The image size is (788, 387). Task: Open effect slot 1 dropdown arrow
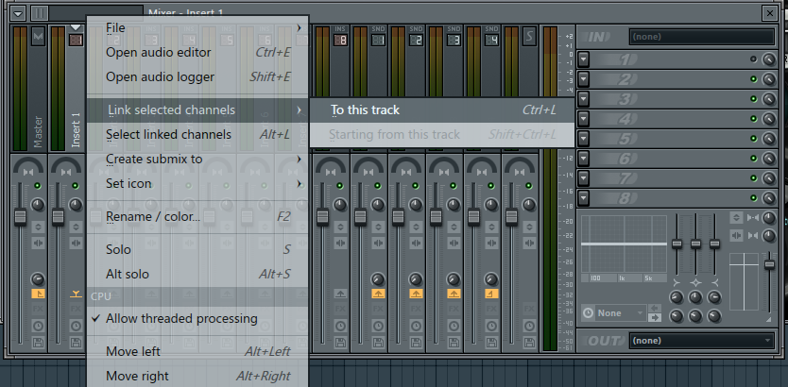click(584, 59)
